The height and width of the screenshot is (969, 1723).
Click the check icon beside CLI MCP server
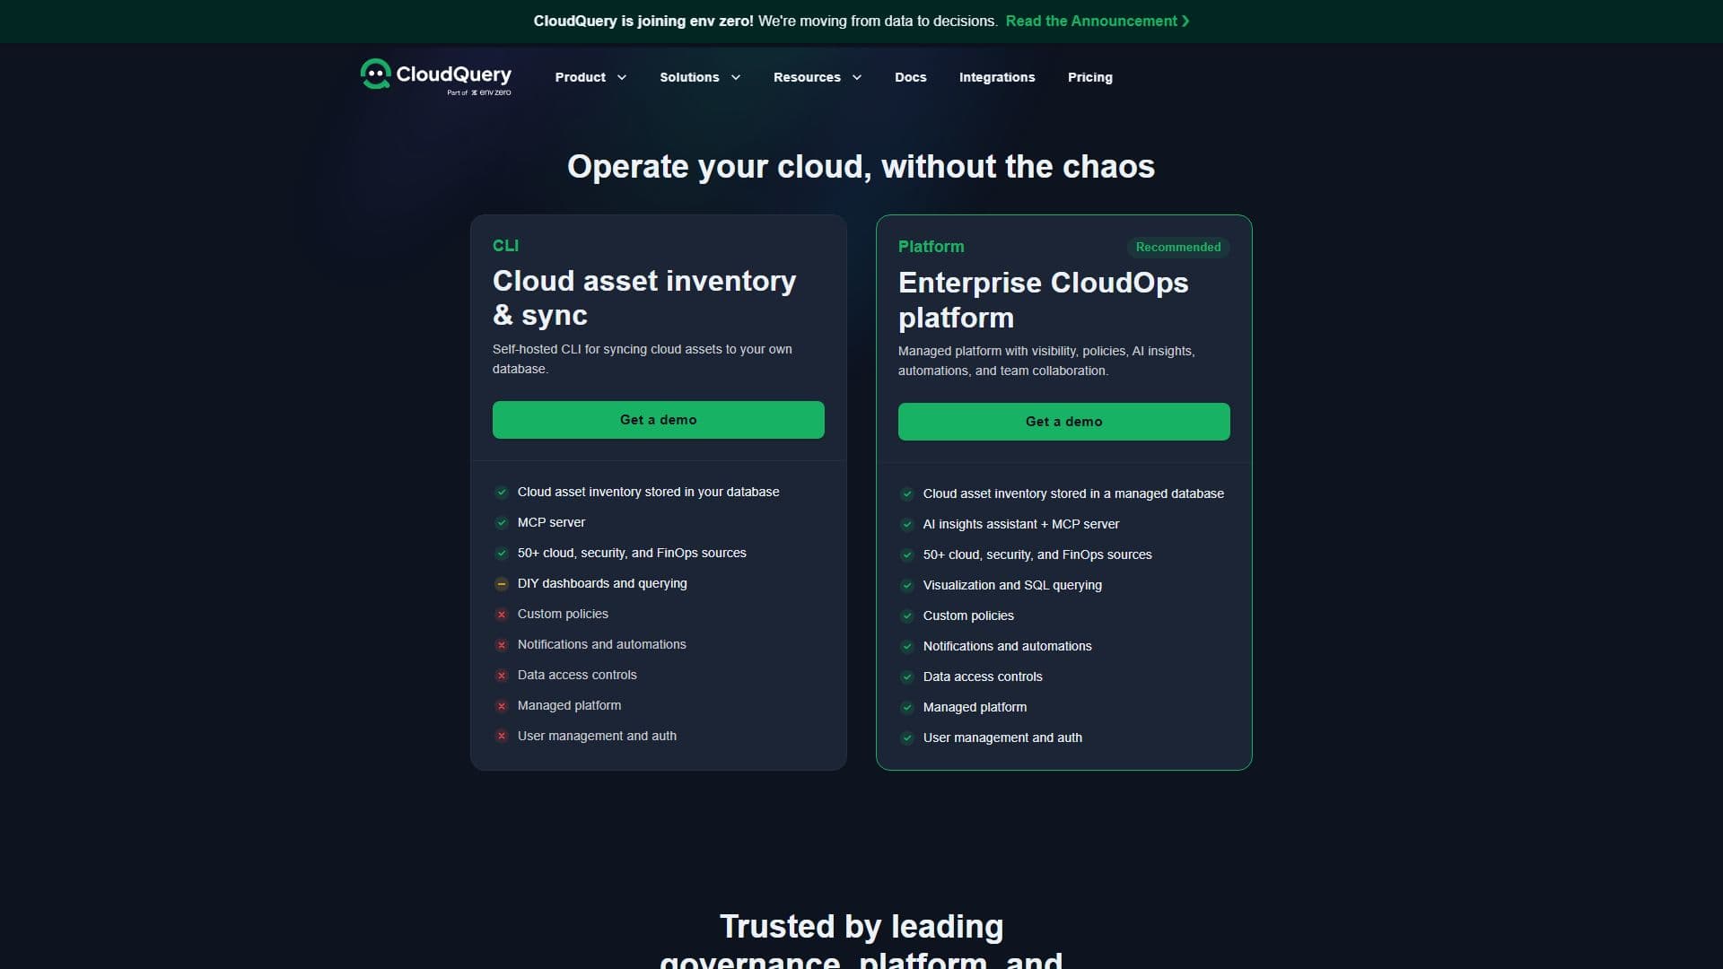[x=502, y=523]
